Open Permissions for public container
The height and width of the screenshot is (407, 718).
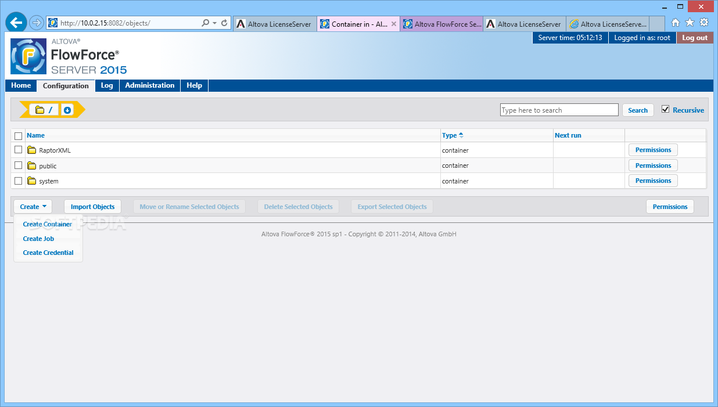click(653, 165)
